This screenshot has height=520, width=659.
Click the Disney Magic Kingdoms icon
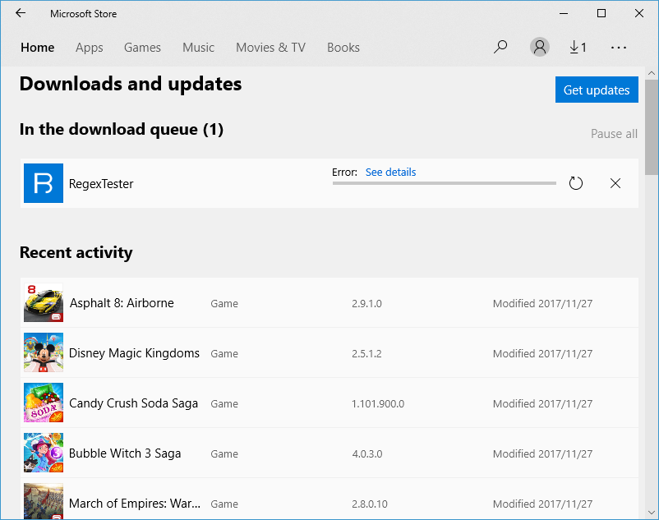pos(44,352)
